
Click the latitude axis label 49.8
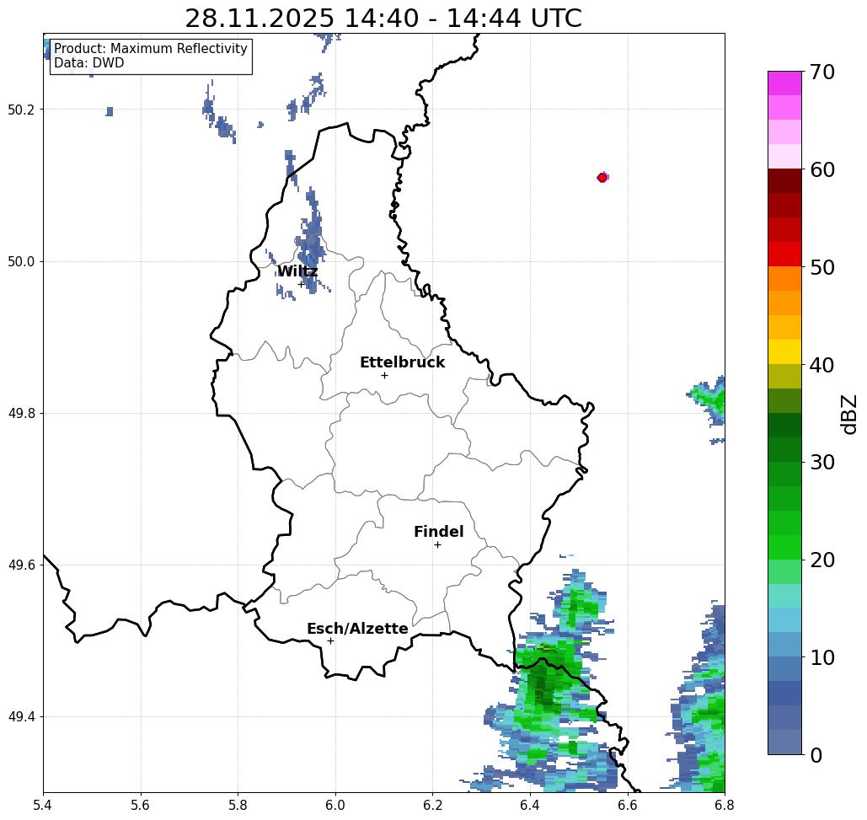[x=20, y=414]
